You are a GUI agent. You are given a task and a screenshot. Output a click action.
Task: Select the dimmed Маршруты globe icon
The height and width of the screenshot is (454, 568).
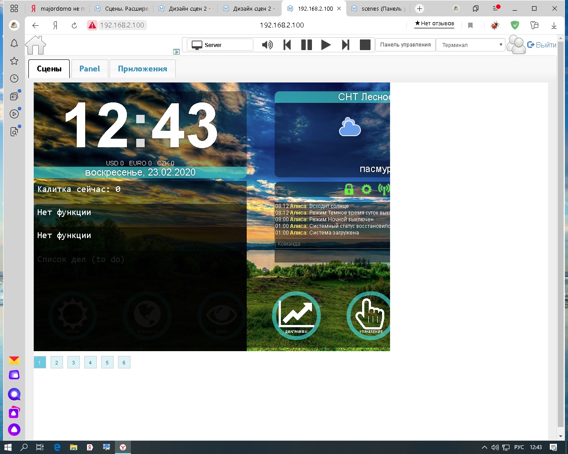(147, 316)
